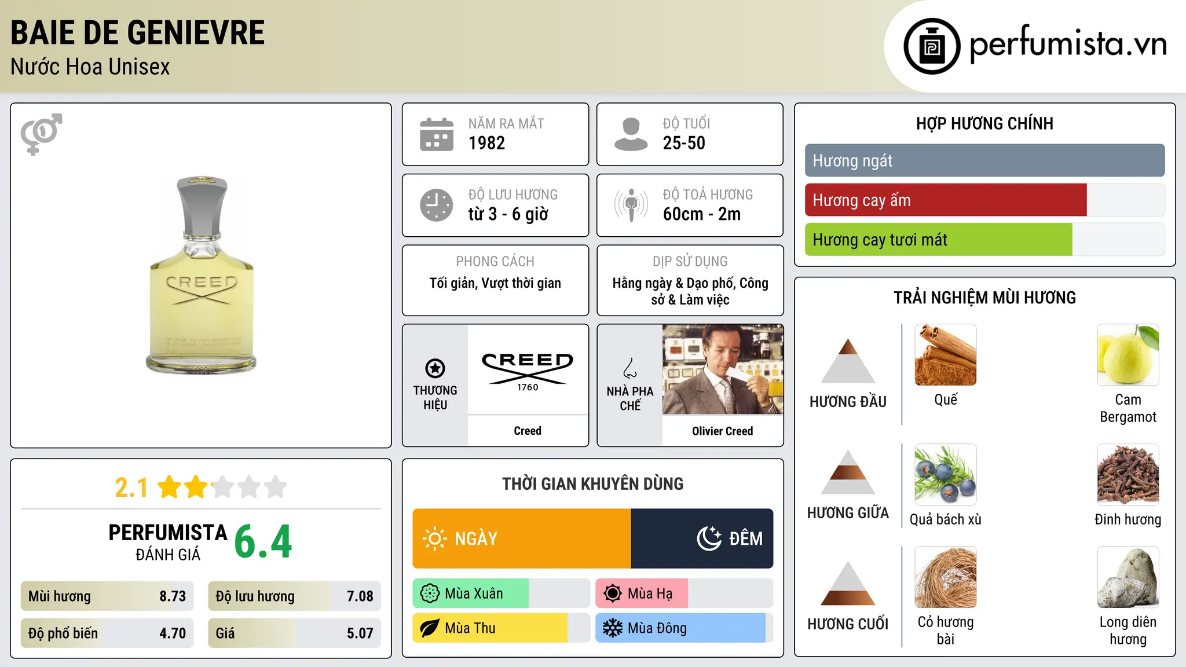Click the Nước Hoa Unisex subtitle

tap(90, 67)
